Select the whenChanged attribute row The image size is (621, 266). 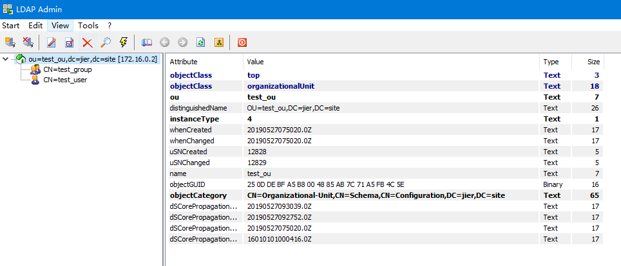click(x=386, y=141)
